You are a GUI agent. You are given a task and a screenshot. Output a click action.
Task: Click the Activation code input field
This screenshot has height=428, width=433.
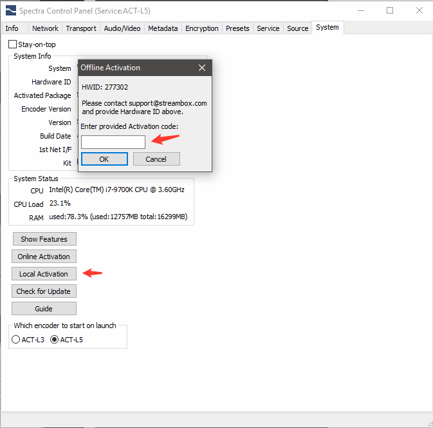(x=113, y=142)
